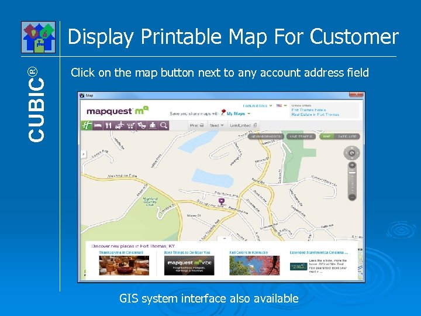Click the red pushpin My Maps icon
421x316 pixels.
point(223,112)
